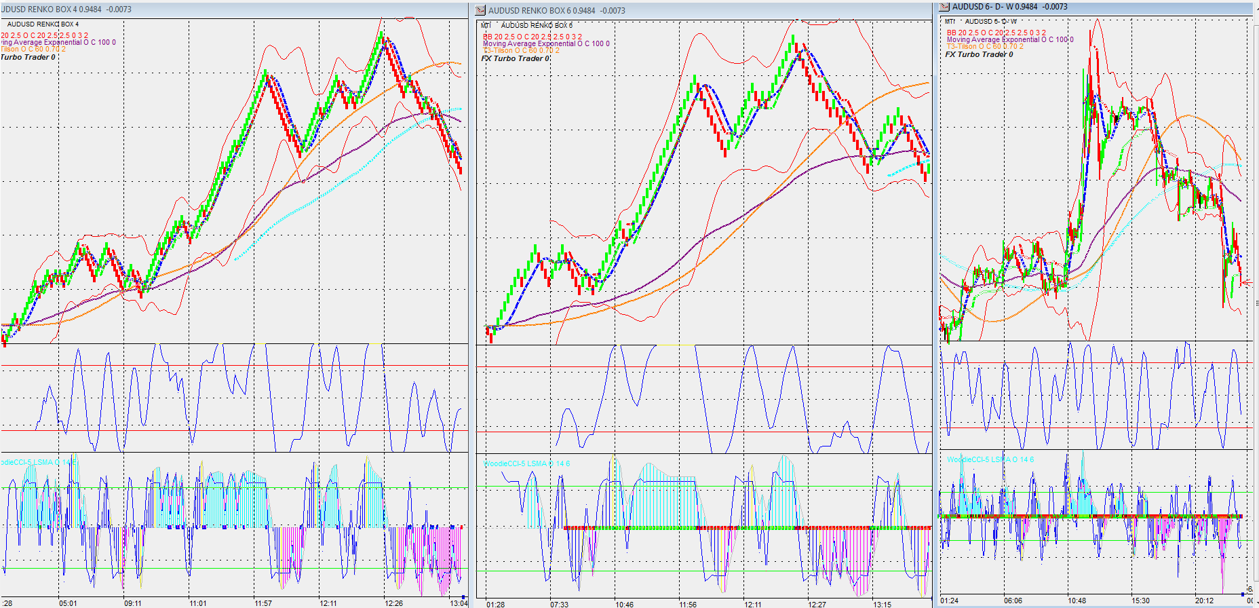The image size is (1259, 608).
Task: Select the RENKO BOX 4 chart title bar
Action: click(x=234, y=9)
